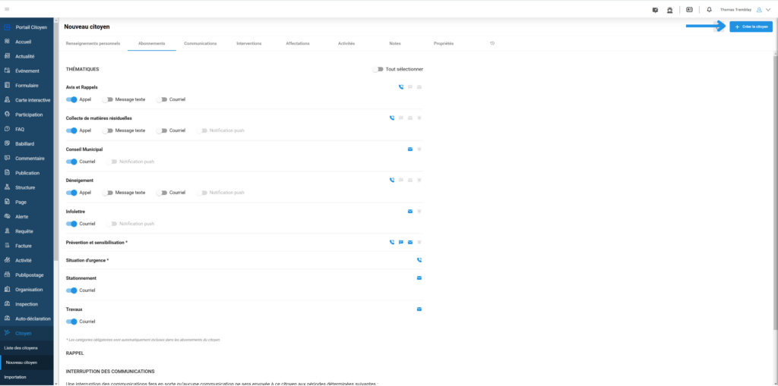Open the Affectations tab
The height and width of the screenshot is (386, 778).
298,43
